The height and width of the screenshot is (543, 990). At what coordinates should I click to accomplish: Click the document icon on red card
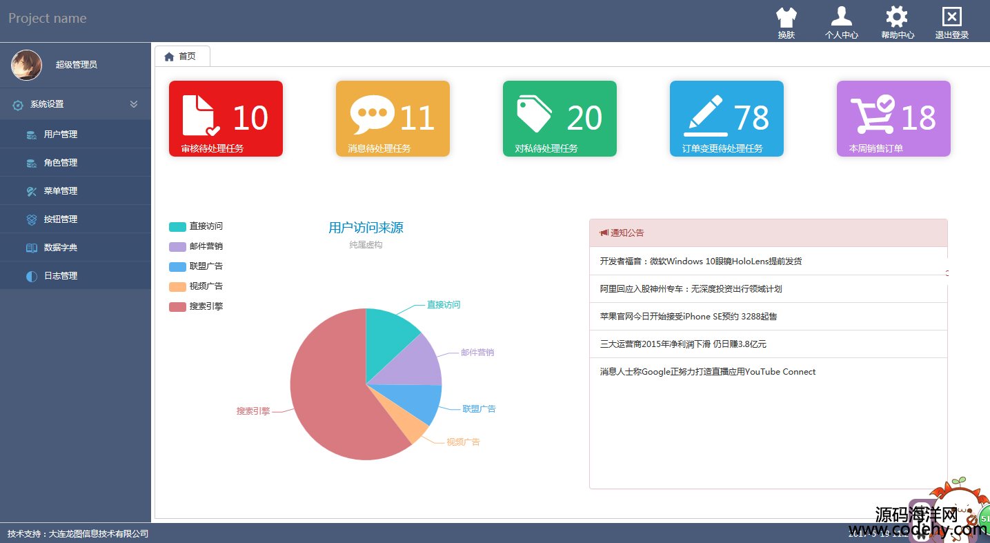[x=201, y=115]
